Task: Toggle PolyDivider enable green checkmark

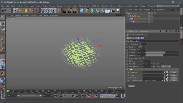Action: (152, 16)
